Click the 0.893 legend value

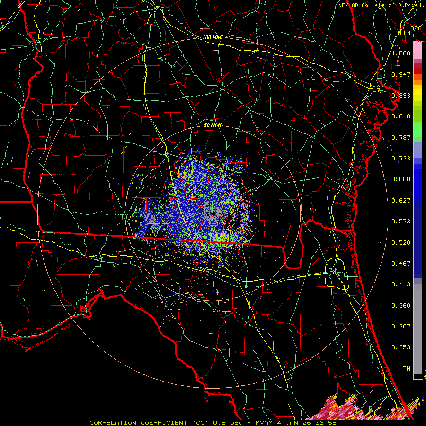pos(401,95)
